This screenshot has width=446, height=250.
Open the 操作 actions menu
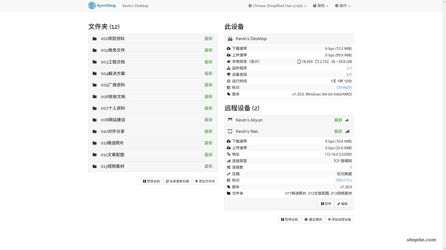pyautogui.click(x=342, y=6)
